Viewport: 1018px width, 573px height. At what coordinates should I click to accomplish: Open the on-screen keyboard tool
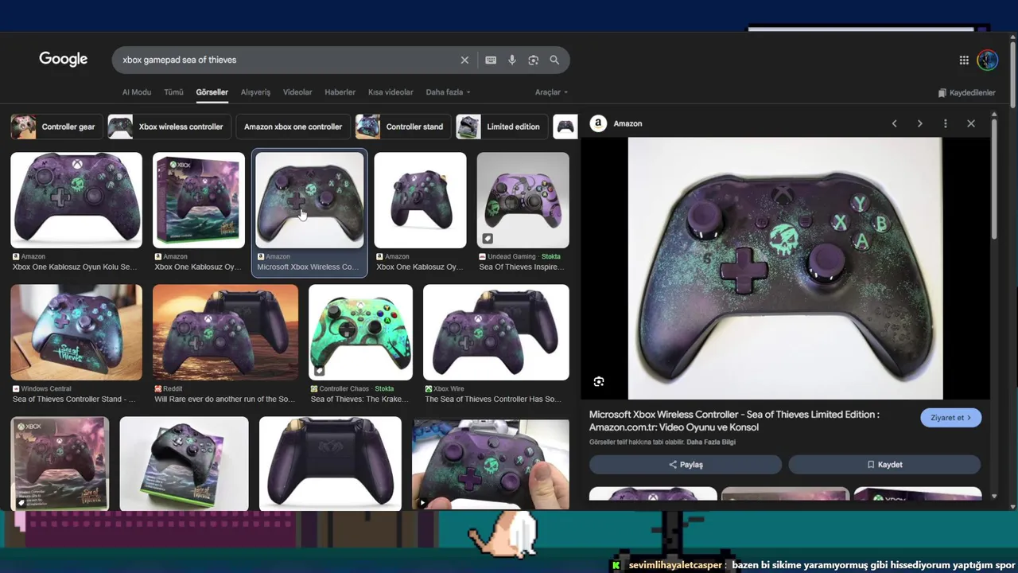coord(491,60)
